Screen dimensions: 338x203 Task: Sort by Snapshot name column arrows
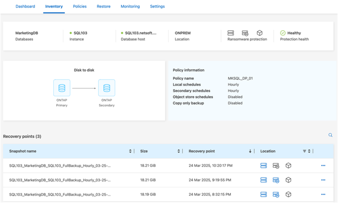130,151
